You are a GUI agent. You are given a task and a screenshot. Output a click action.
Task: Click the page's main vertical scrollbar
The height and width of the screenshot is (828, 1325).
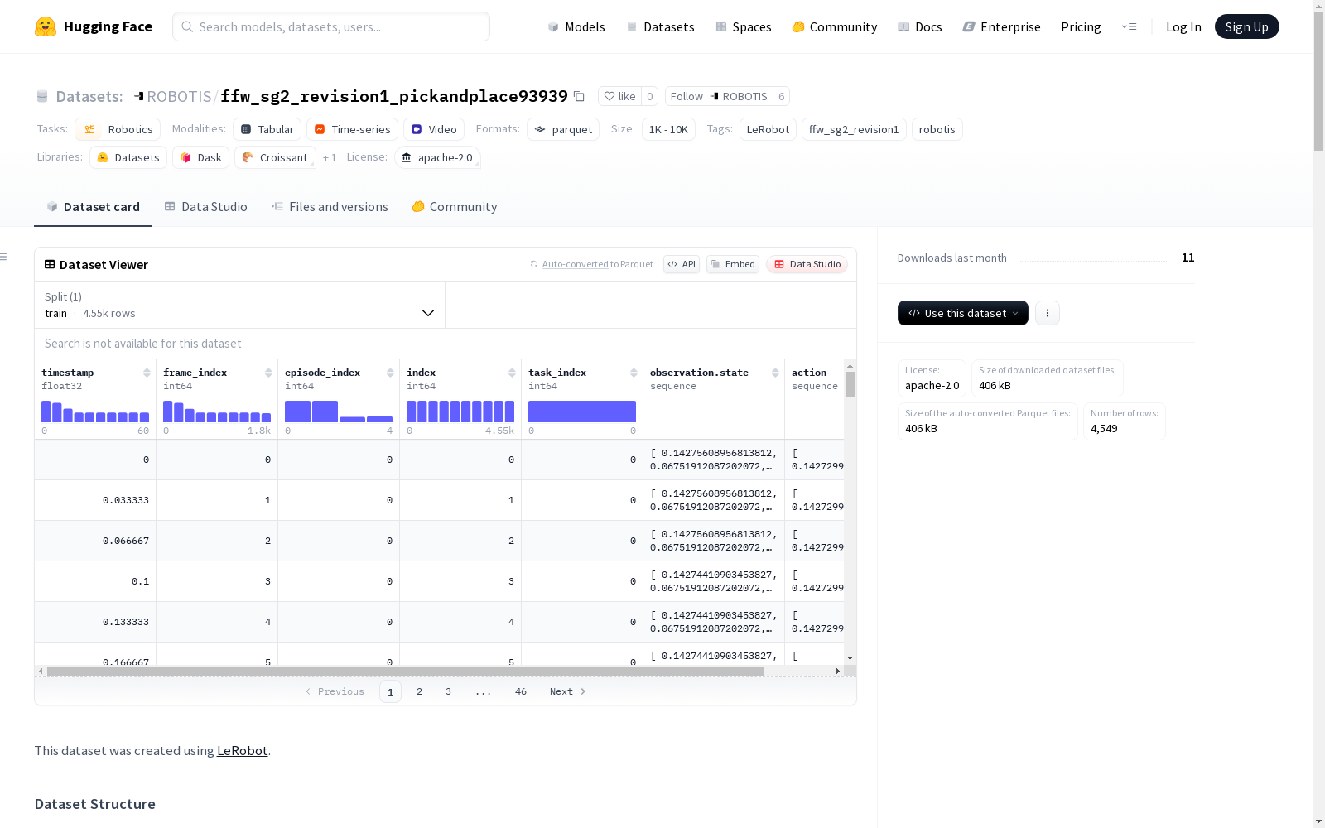(1318, 83)
